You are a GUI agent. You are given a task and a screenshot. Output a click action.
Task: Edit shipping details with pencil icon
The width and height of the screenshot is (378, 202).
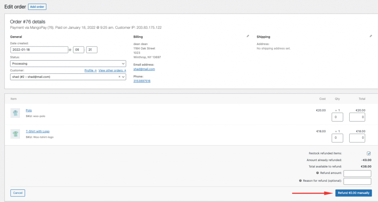tap(371, 36)
